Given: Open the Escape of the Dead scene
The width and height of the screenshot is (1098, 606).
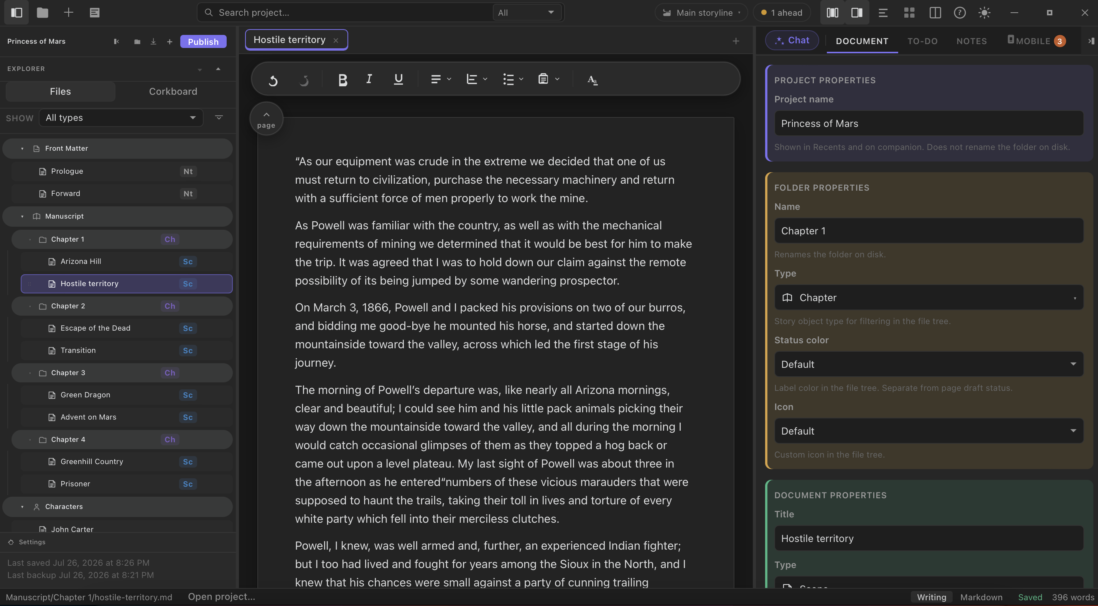Looking at the screenshot, I should [127, 328].
